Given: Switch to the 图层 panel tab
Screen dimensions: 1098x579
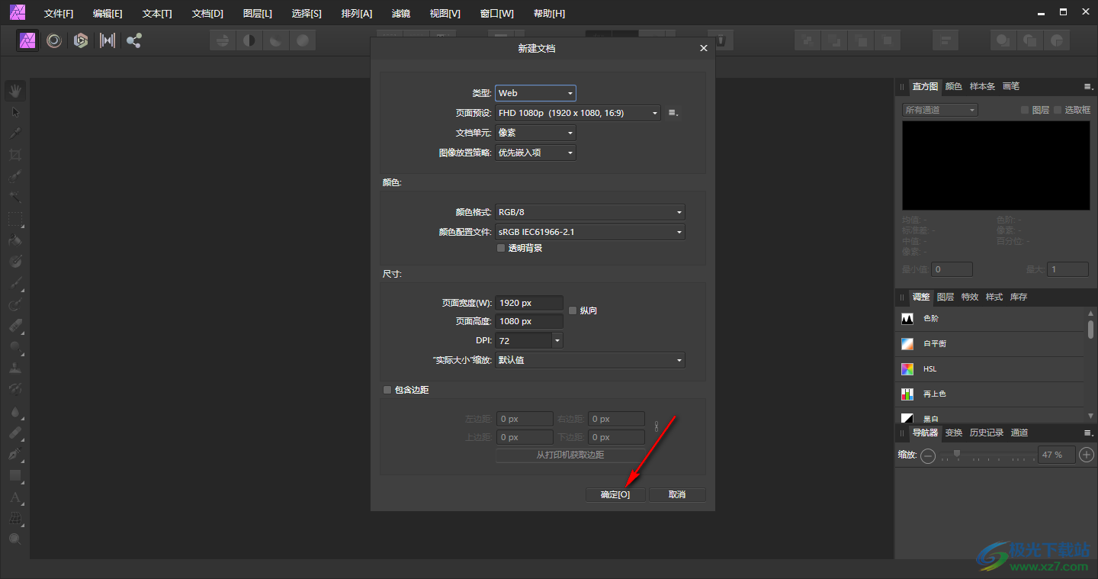Looking at the screenshot, I should coord(945,297).
